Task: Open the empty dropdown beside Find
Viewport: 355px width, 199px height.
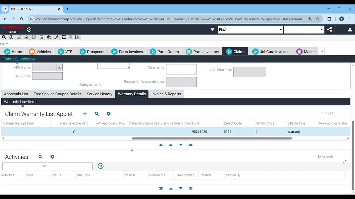Action: (x=304, y=30)
